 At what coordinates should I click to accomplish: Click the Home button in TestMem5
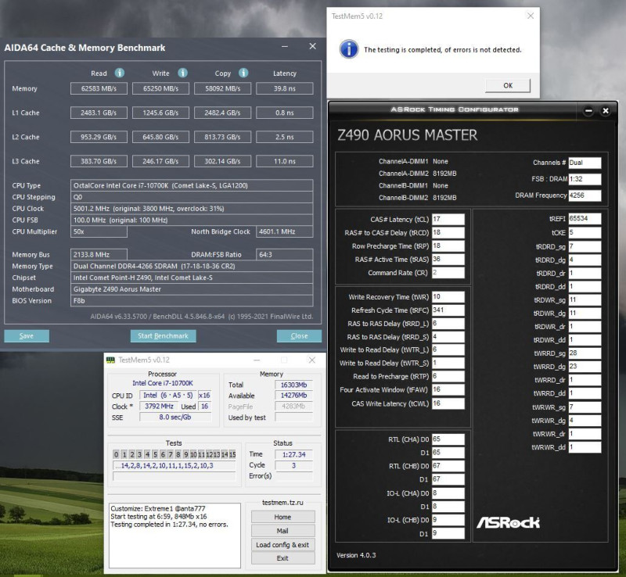(282, 517)
